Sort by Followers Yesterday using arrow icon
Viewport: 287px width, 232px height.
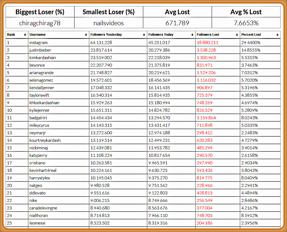144,35
